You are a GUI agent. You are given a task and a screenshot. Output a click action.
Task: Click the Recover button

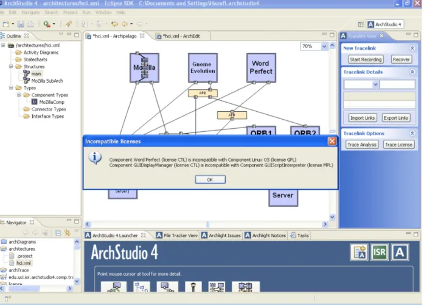401,60
